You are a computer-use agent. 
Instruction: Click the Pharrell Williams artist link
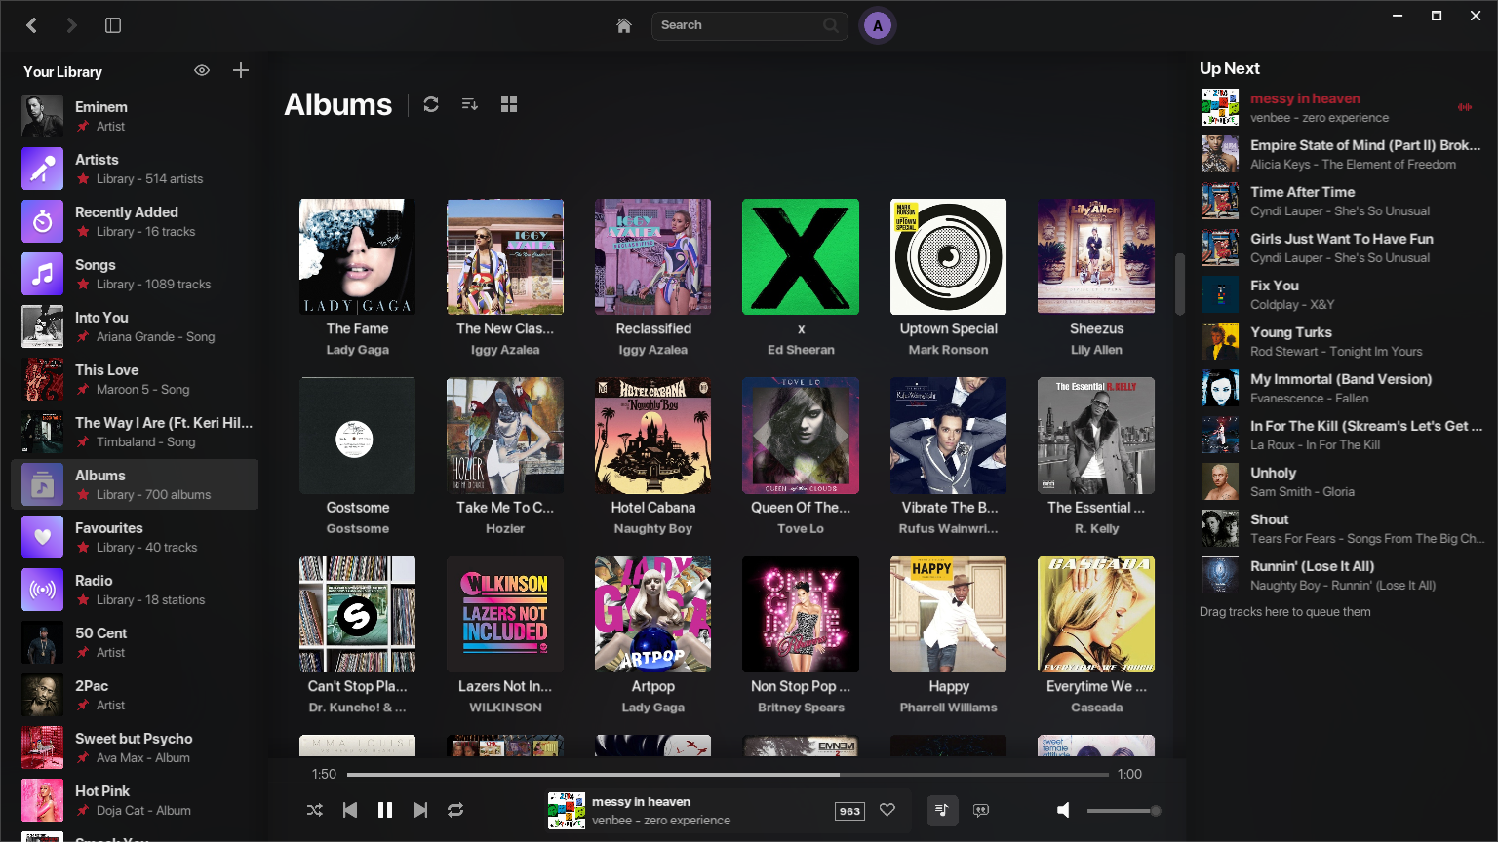point(949,708)
